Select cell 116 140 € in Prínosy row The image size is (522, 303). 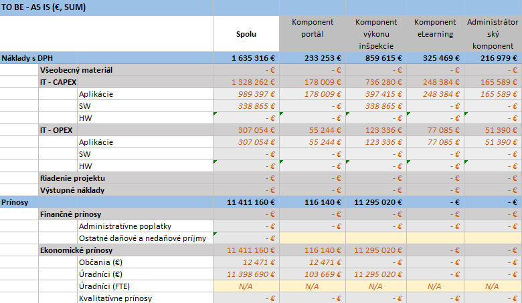313,202
